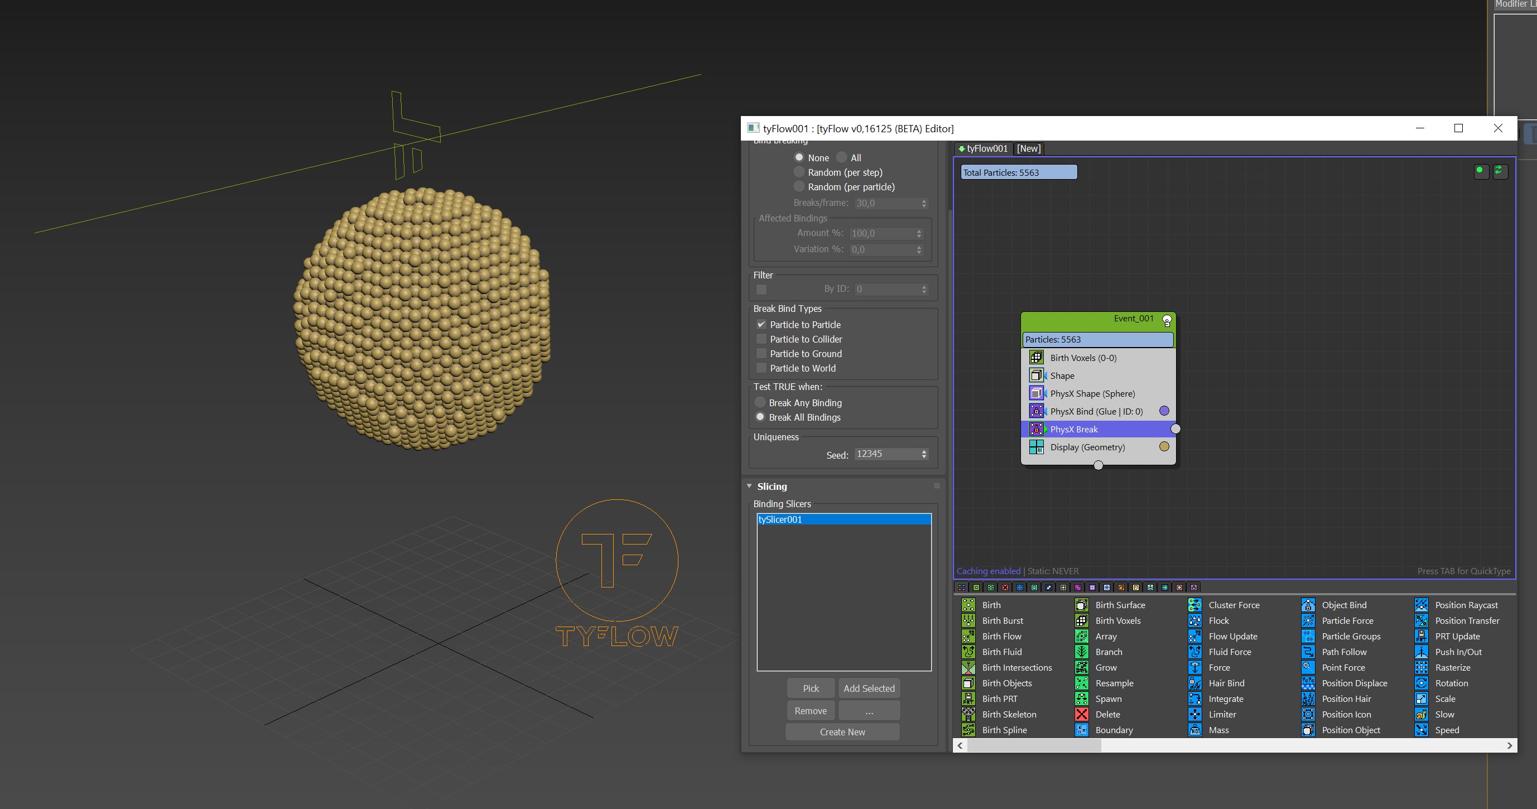Choose the Birth Flow operator icon

969,636
